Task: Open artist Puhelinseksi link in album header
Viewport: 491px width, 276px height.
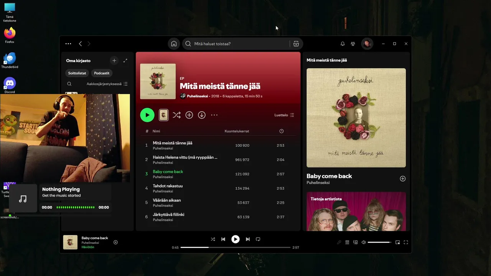Action: (197, 96)
